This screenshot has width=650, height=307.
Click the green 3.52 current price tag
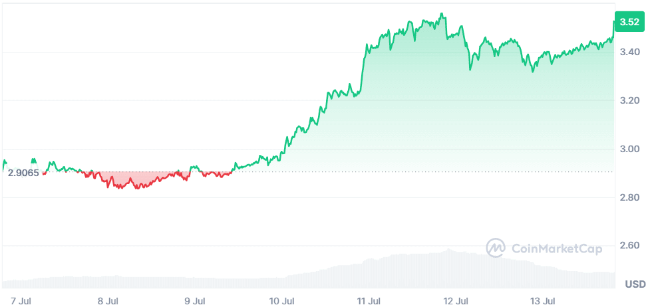coord(629,22)
